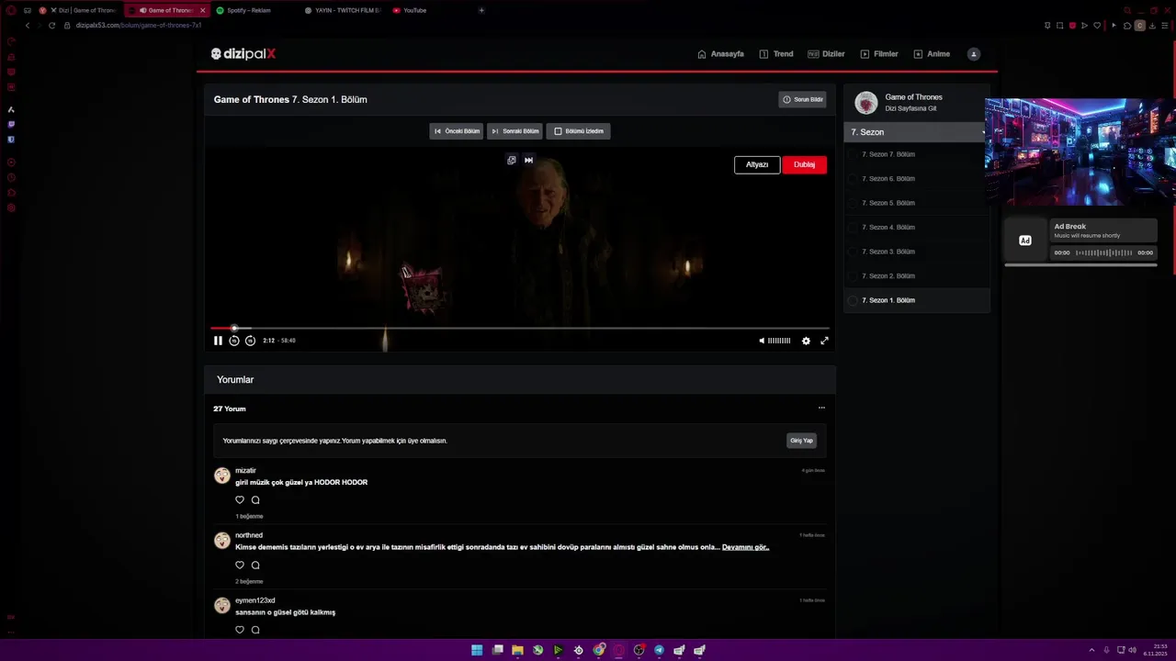Open Diziler in the site navigation
The height and width of the screenshot is (661, 1176).
click(826, 54)
